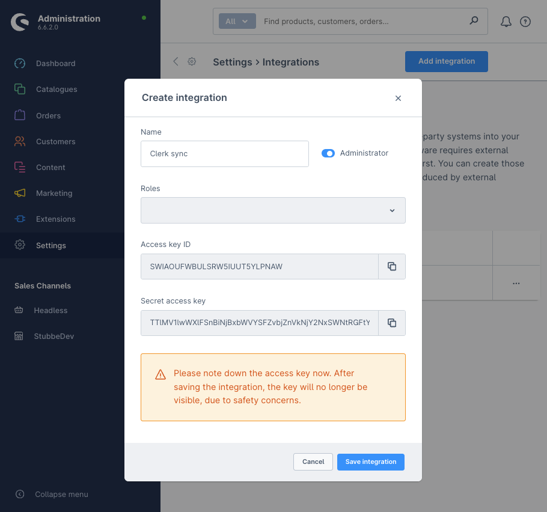Screen dimensions: 547x512
Task: Click the Add integration button
Action: 446,61
